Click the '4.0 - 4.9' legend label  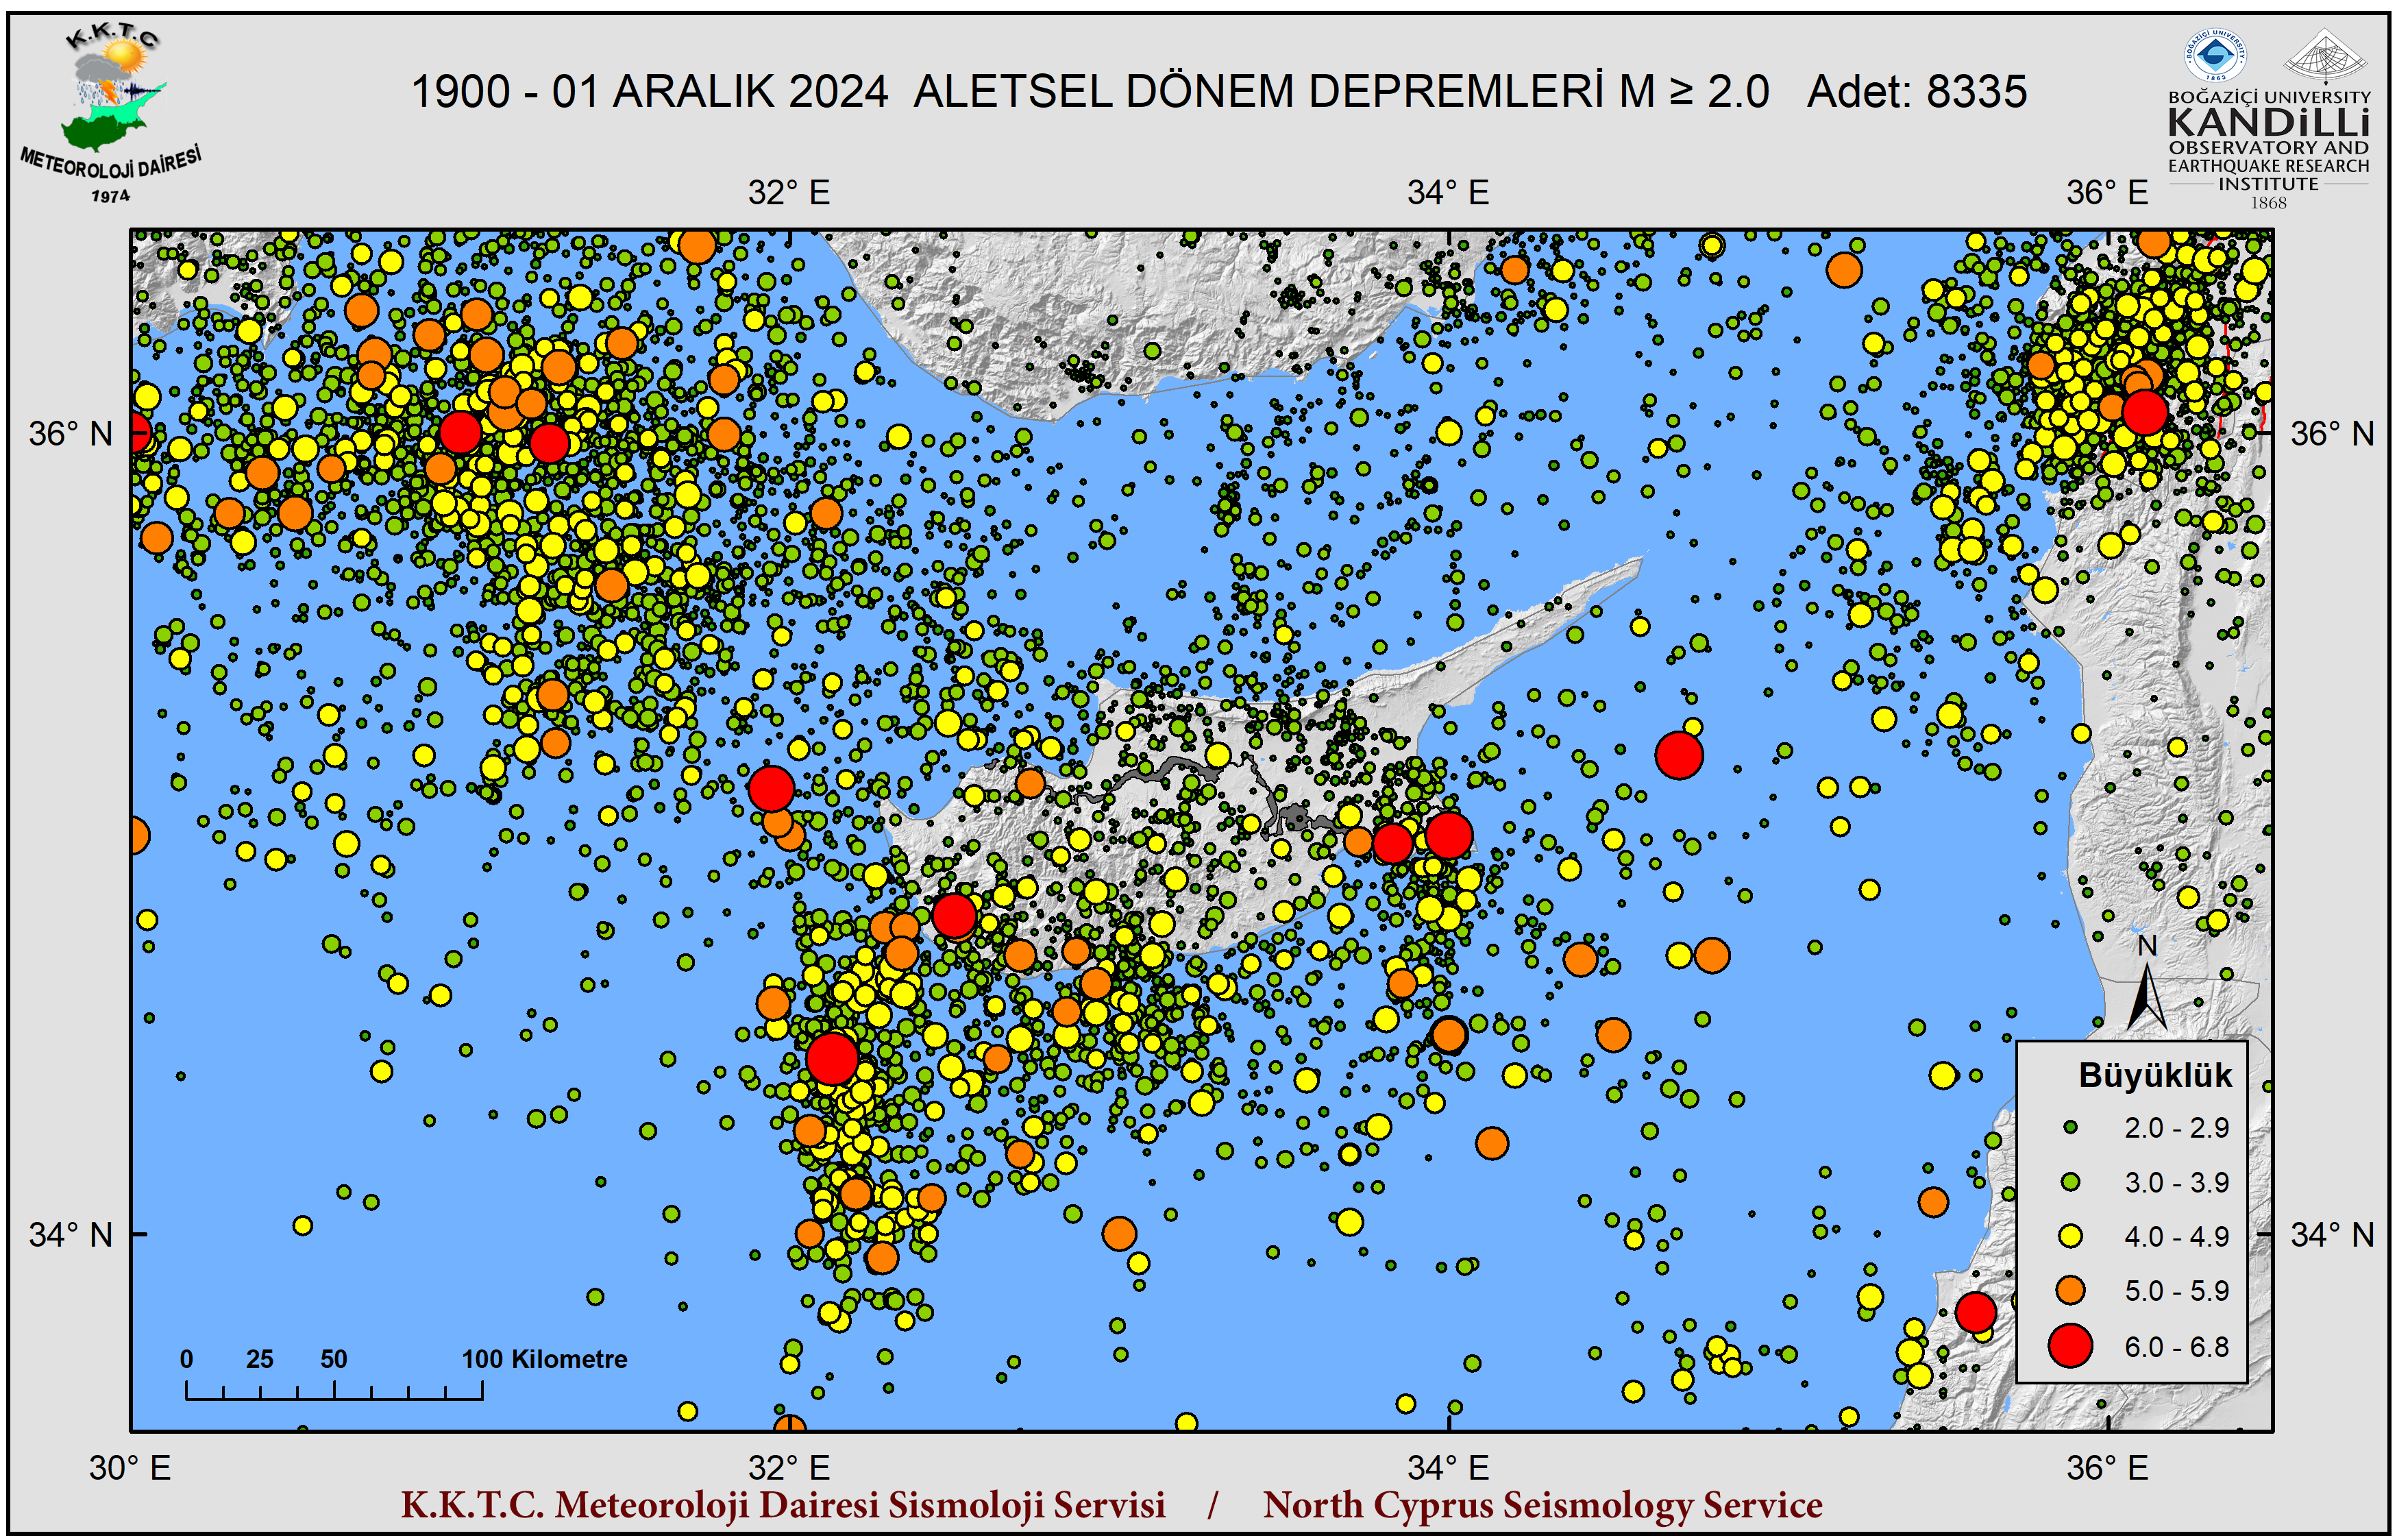2176,1237
